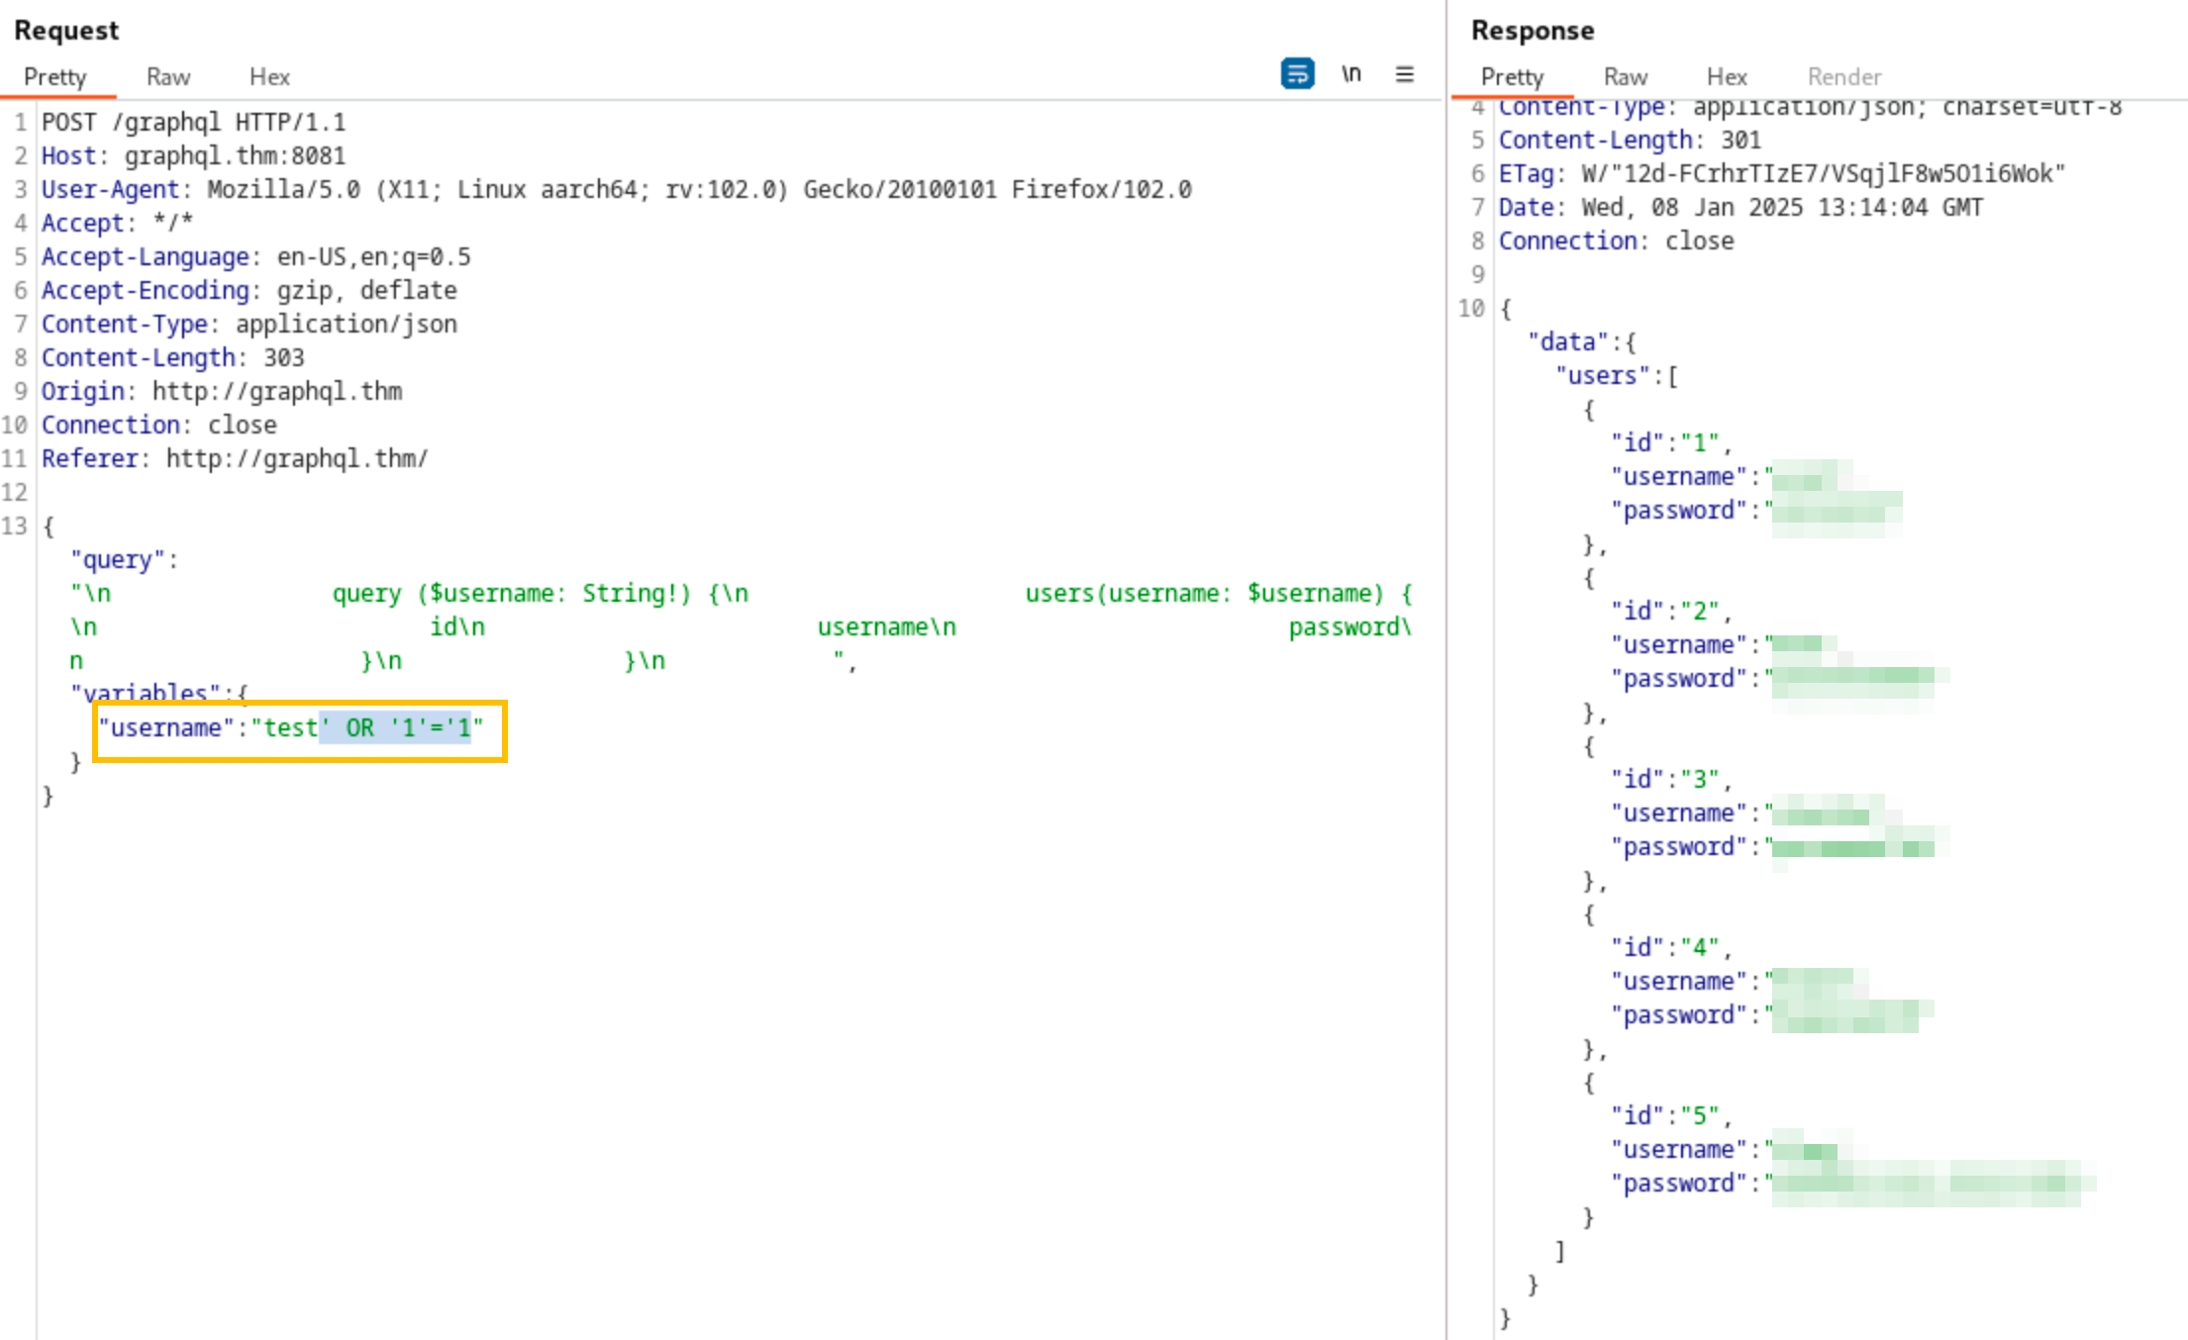Click the highlighted username injection payload
This screenshot has width=2188, height=1340.
click(x=396, y=728)
